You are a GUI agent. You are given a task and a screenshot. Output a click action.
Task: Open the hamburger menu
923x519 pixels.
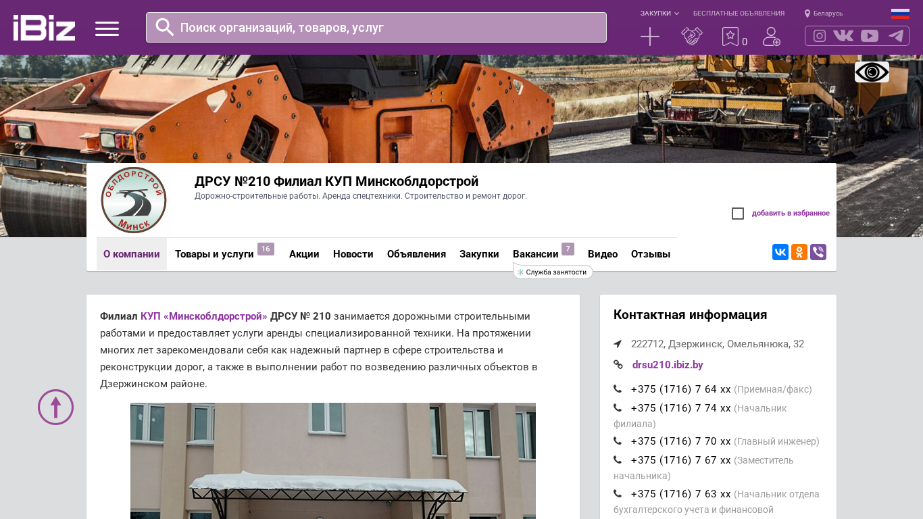[107, 28]
